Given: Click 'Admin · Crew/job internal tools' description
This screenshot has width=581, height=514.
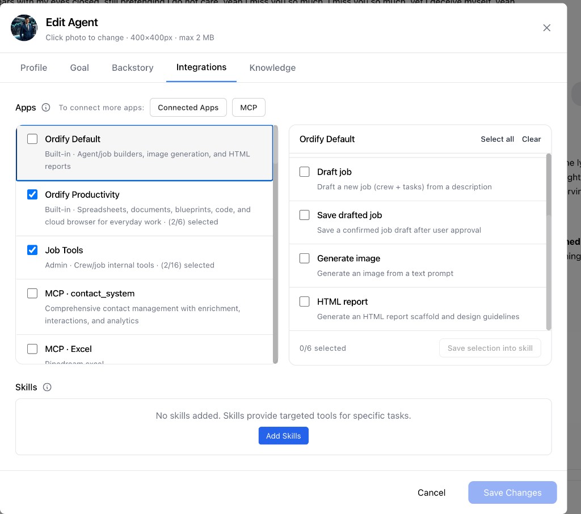Looking at the screenshot, I should point(130,265).
